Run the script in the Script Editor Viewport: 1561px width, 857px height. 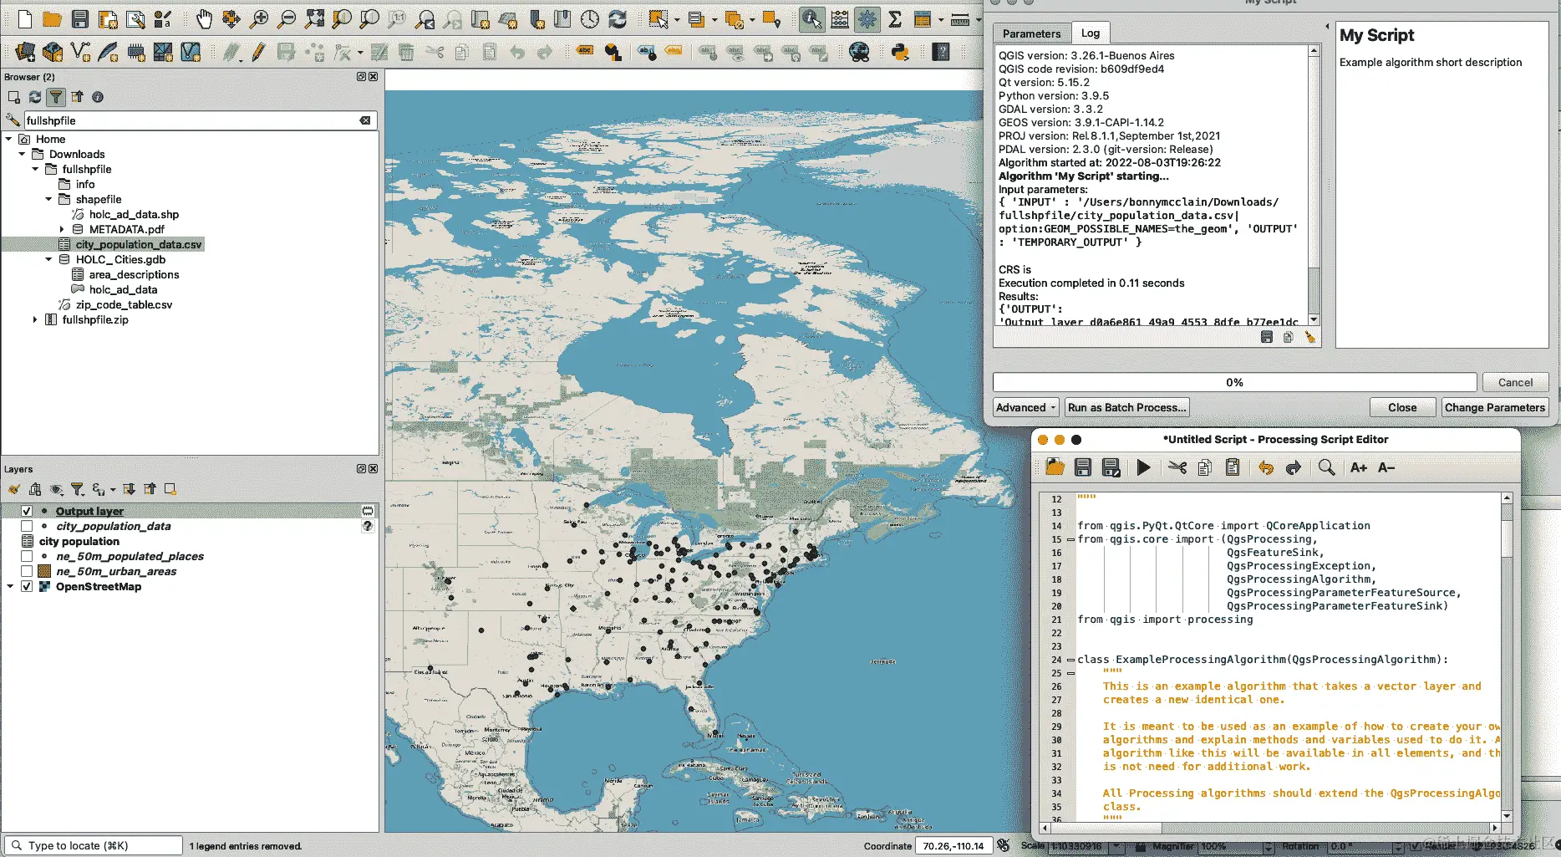1144,468
